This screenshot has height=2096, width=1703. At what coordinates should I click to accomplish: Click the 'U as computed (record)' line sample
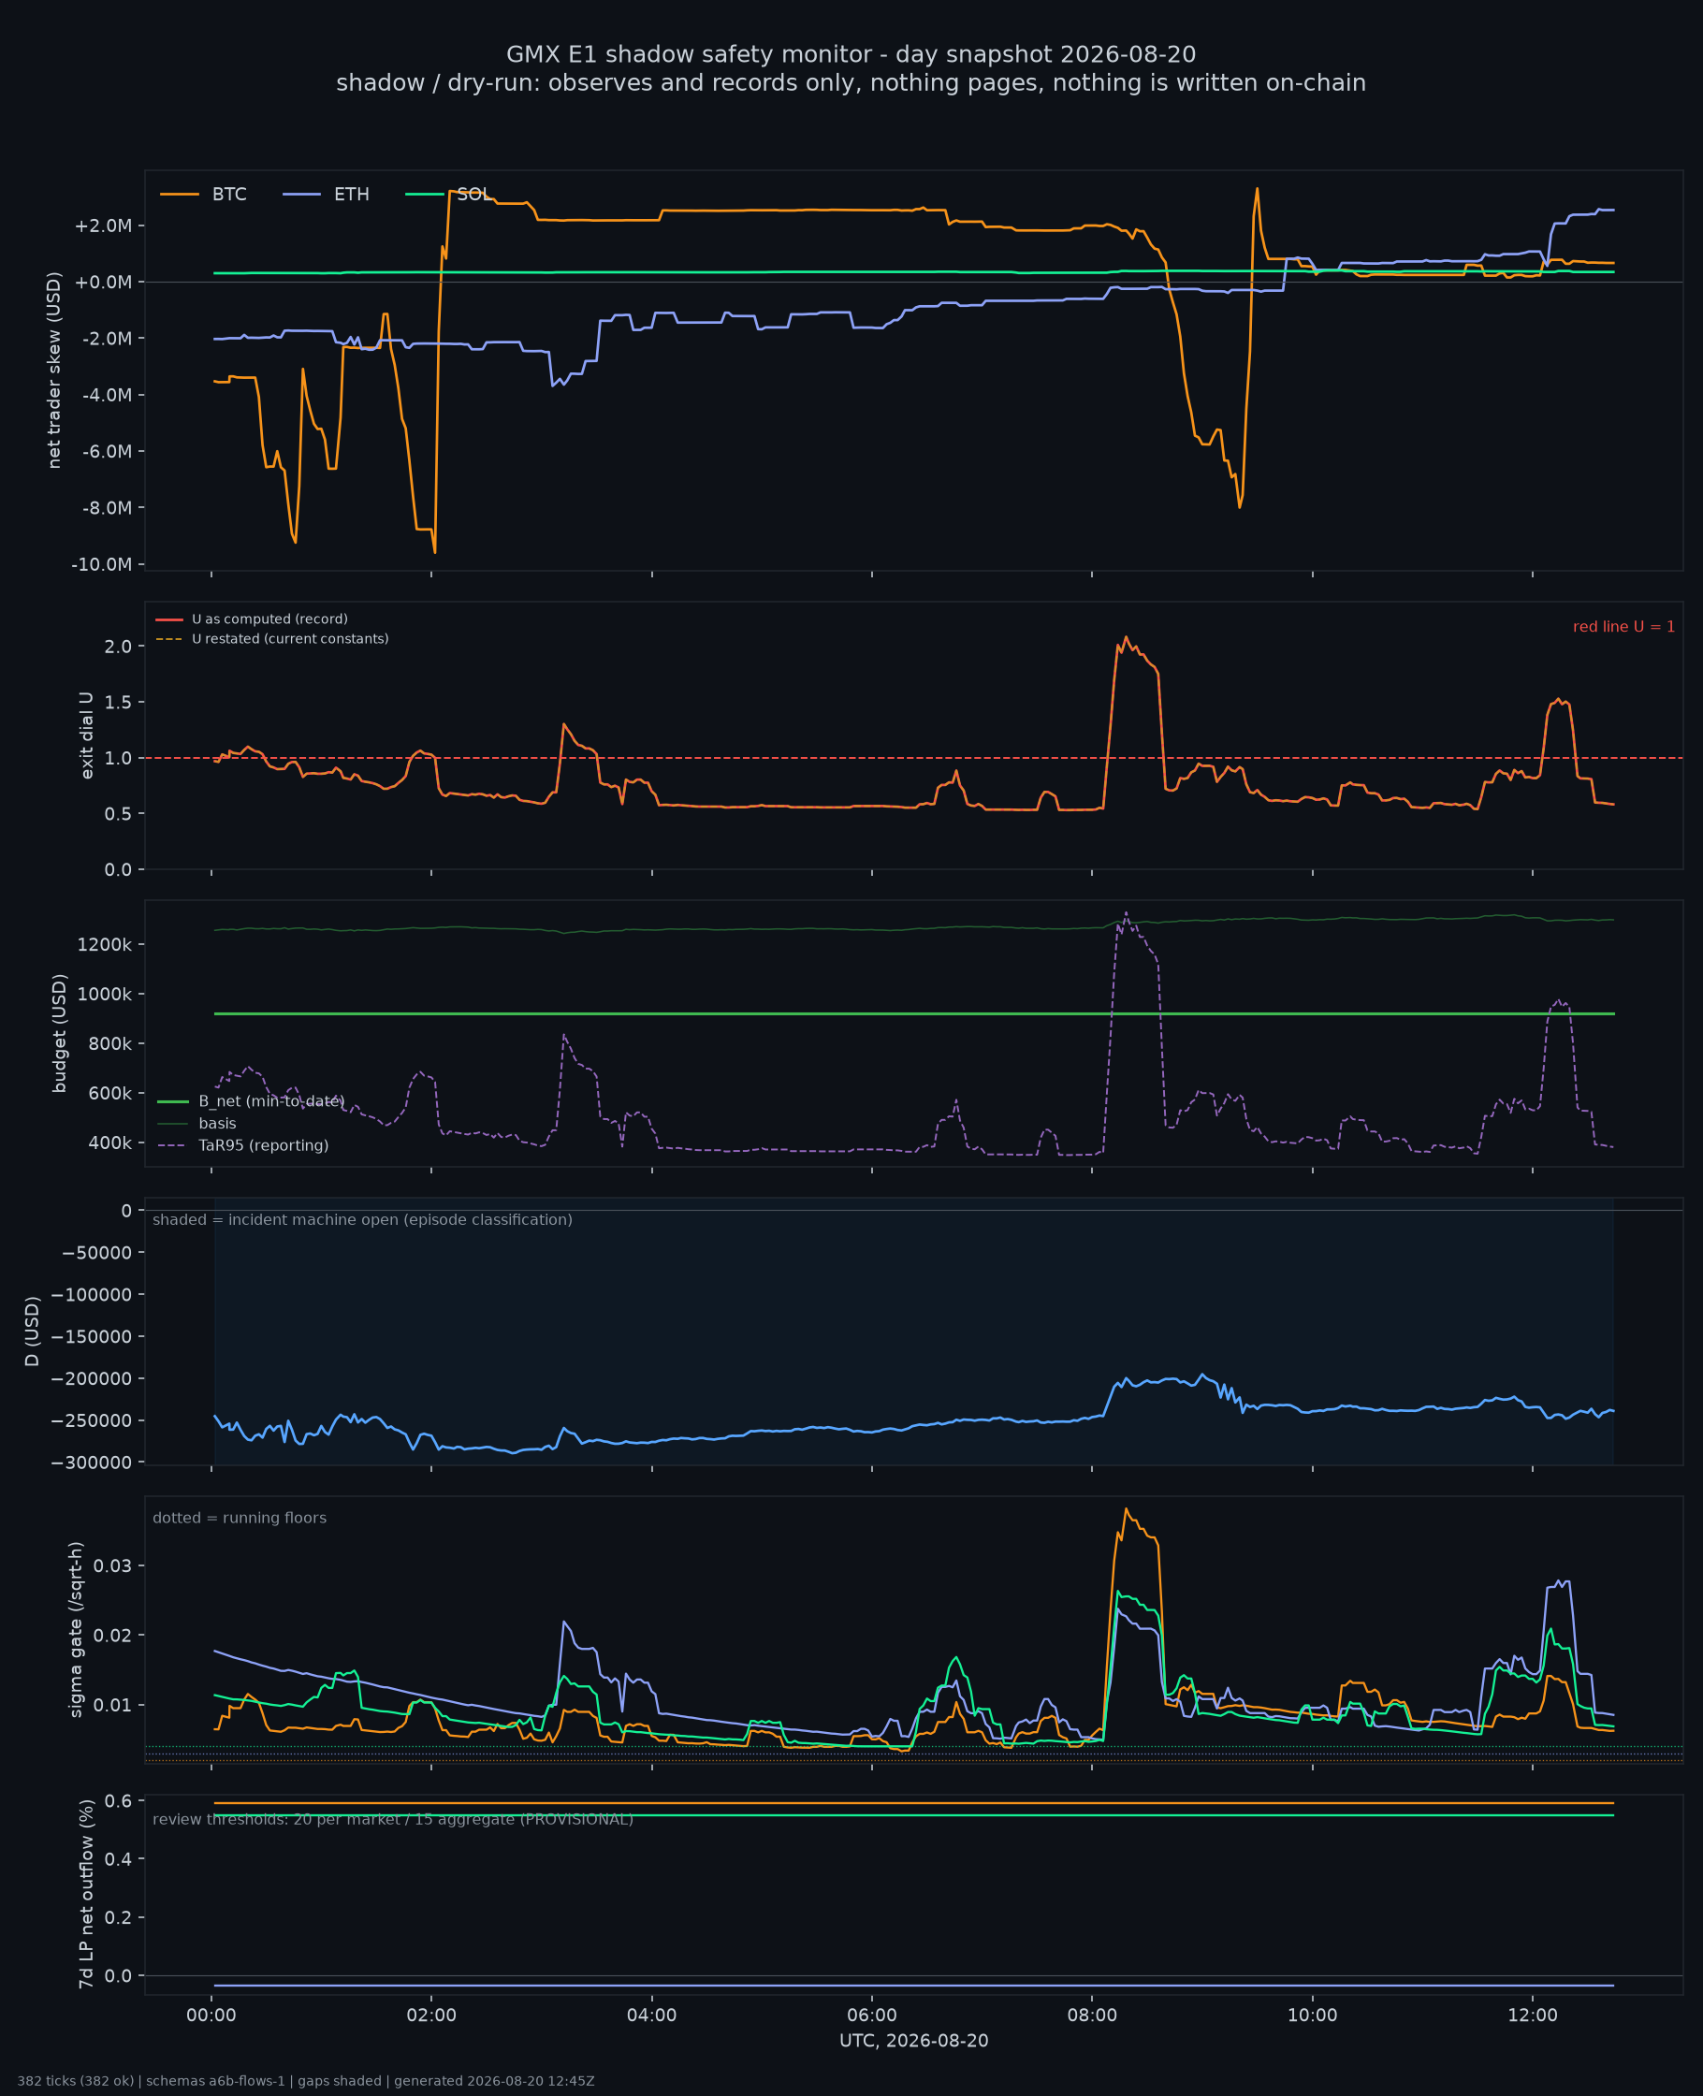(x=169, y=619)
